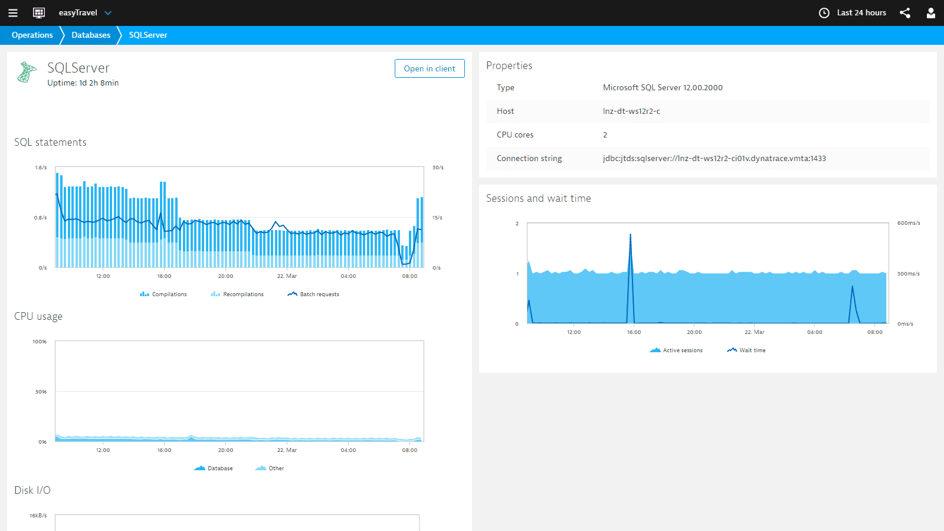Toggle Batch requests legend series

coord(313,294)
